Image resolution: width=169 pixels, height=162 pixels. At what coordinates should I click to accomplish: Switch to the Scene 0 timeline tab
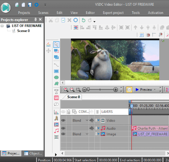tap(74, 97)
